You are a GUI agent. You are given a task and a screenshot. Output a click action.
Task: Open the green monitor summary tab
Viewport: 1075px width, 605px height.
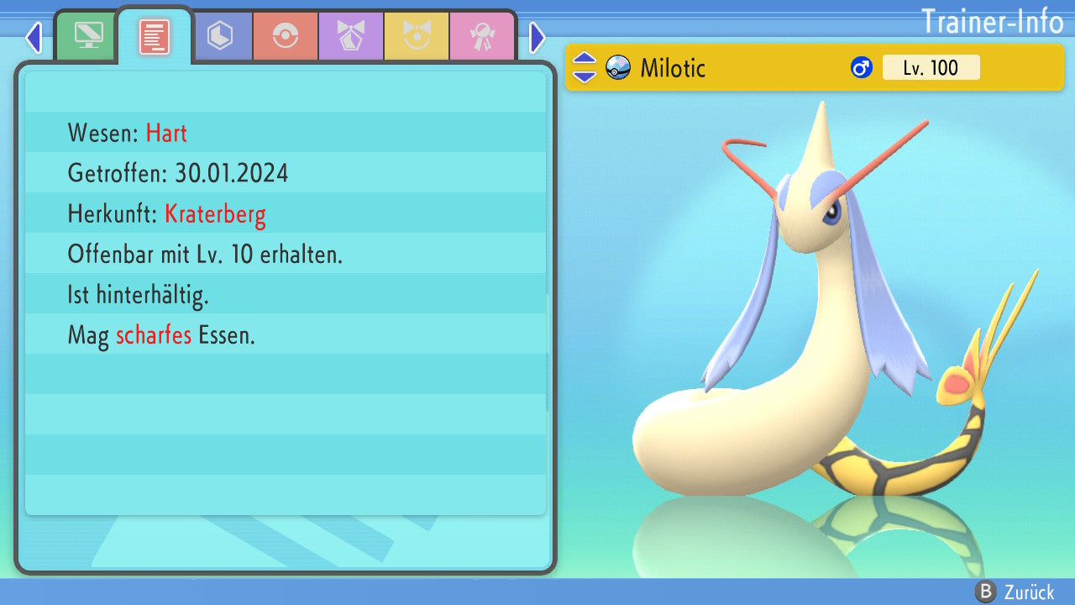pyautogui.click(x=88, y=35)
